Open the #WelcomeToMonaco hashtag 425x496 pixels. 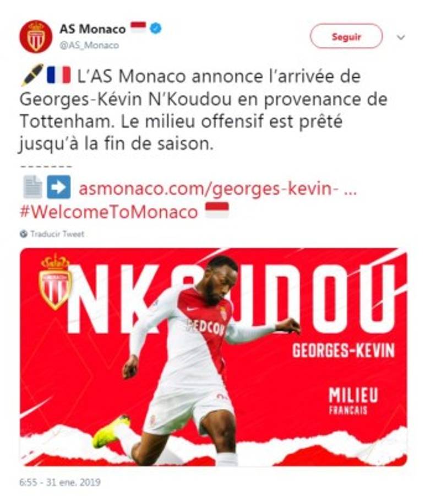[x=108, y=212]
